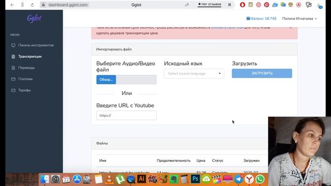The image size is (331, 186).
Task: Click the Цена column header
Action: (x=201, y=161)
